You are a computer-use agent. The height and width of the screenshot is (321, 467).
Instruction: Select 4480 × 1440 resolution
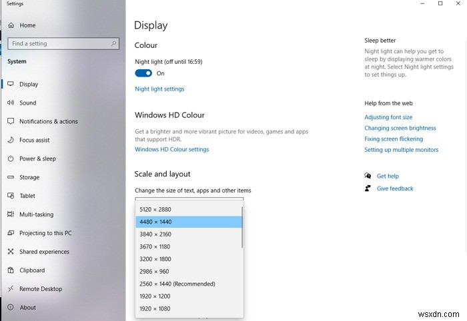189,222
